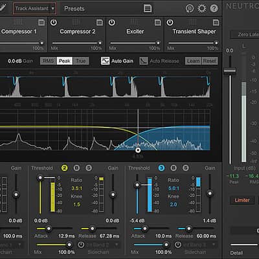Open Transient Shaper module preset icon
259x259 pixels.
(x=216, y=23)
